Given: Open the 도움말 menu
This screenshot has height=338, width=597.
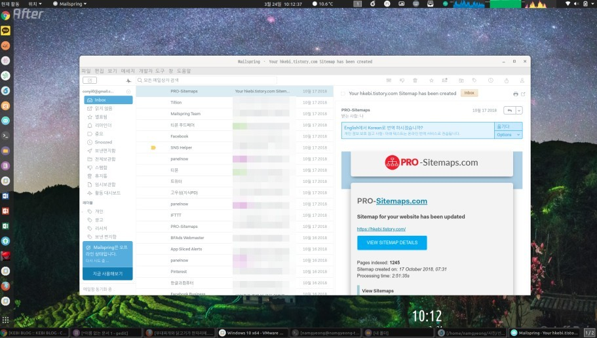Looking at the screenshot, I should click(184, 71).
